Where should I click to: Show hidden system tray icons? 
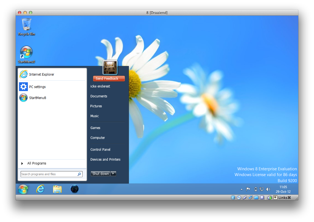(242, 189)
